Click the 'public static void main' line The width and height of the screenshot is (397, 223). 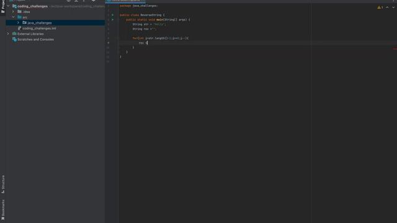coord(158,19)
